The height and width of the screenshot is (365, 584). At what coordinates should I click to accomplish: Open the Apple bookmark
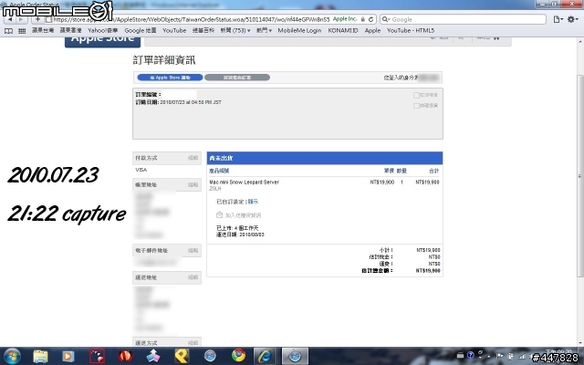coord(372,30)
